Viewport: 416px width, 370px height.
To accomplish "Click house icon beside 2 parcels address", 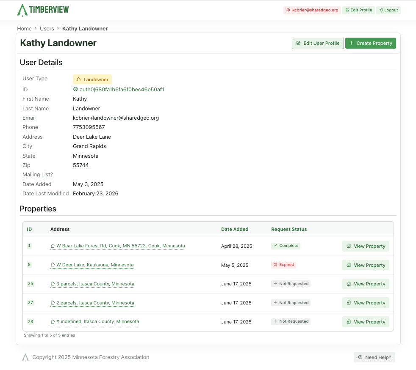I will click(x=53, y=303).
